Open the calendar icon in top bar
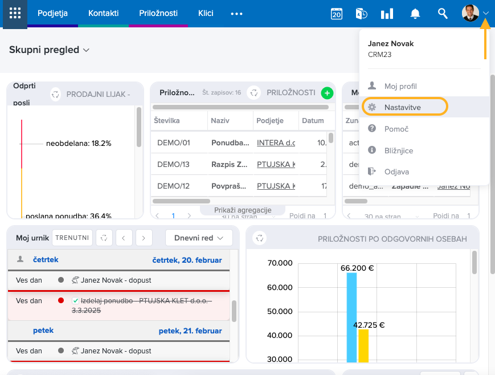Image resolution: width=495 pixels, height=375 pixels. (x=337, y=14)
